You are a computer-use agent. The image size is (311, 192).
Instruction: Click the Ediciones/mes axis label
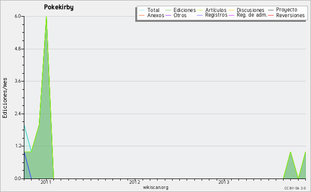(x=5, y=98)
